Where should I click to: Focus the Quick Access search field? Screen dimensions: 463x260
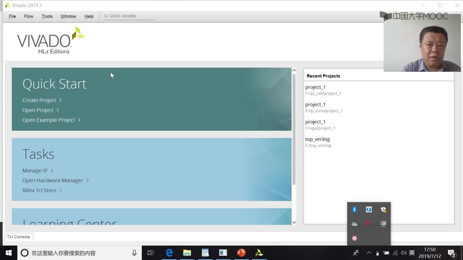pyautogui.click(x=129, y=16)
